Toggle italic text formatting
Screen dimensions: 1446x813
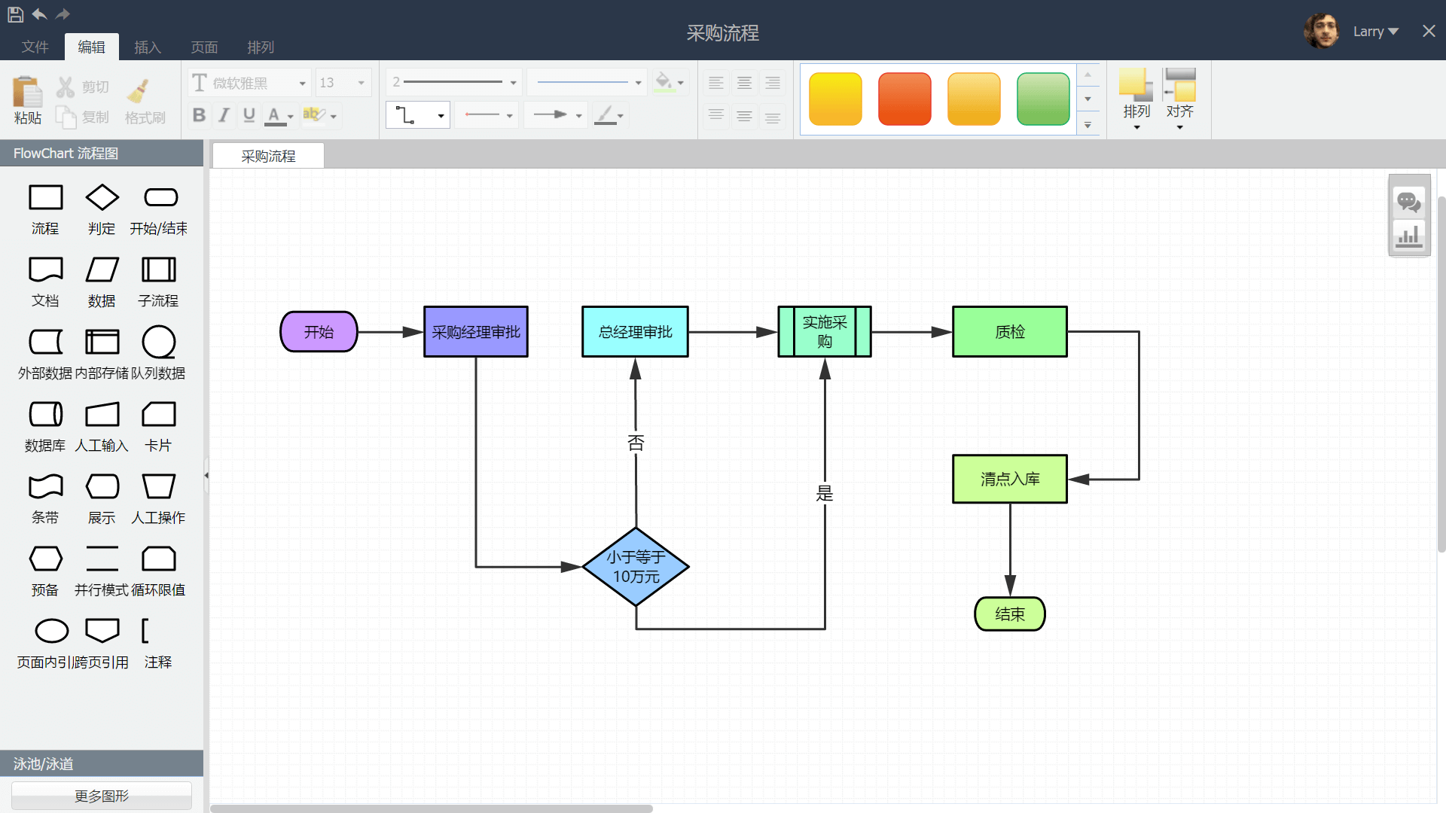coord(224,115)
